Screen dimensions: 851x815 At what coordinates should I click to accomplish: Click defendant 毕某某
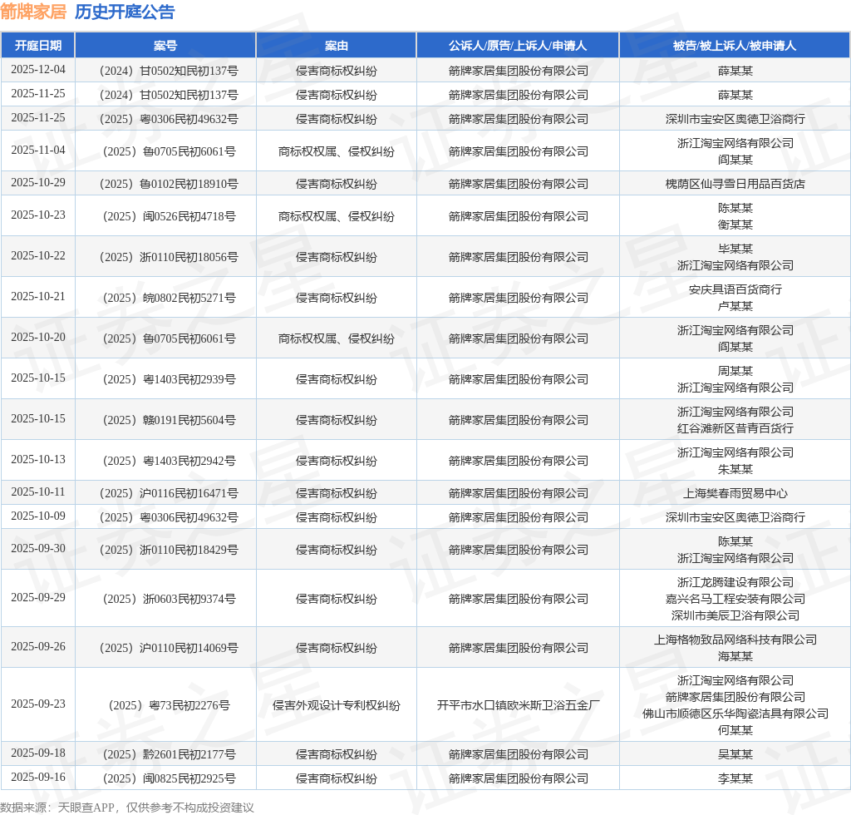coord(735,249)
